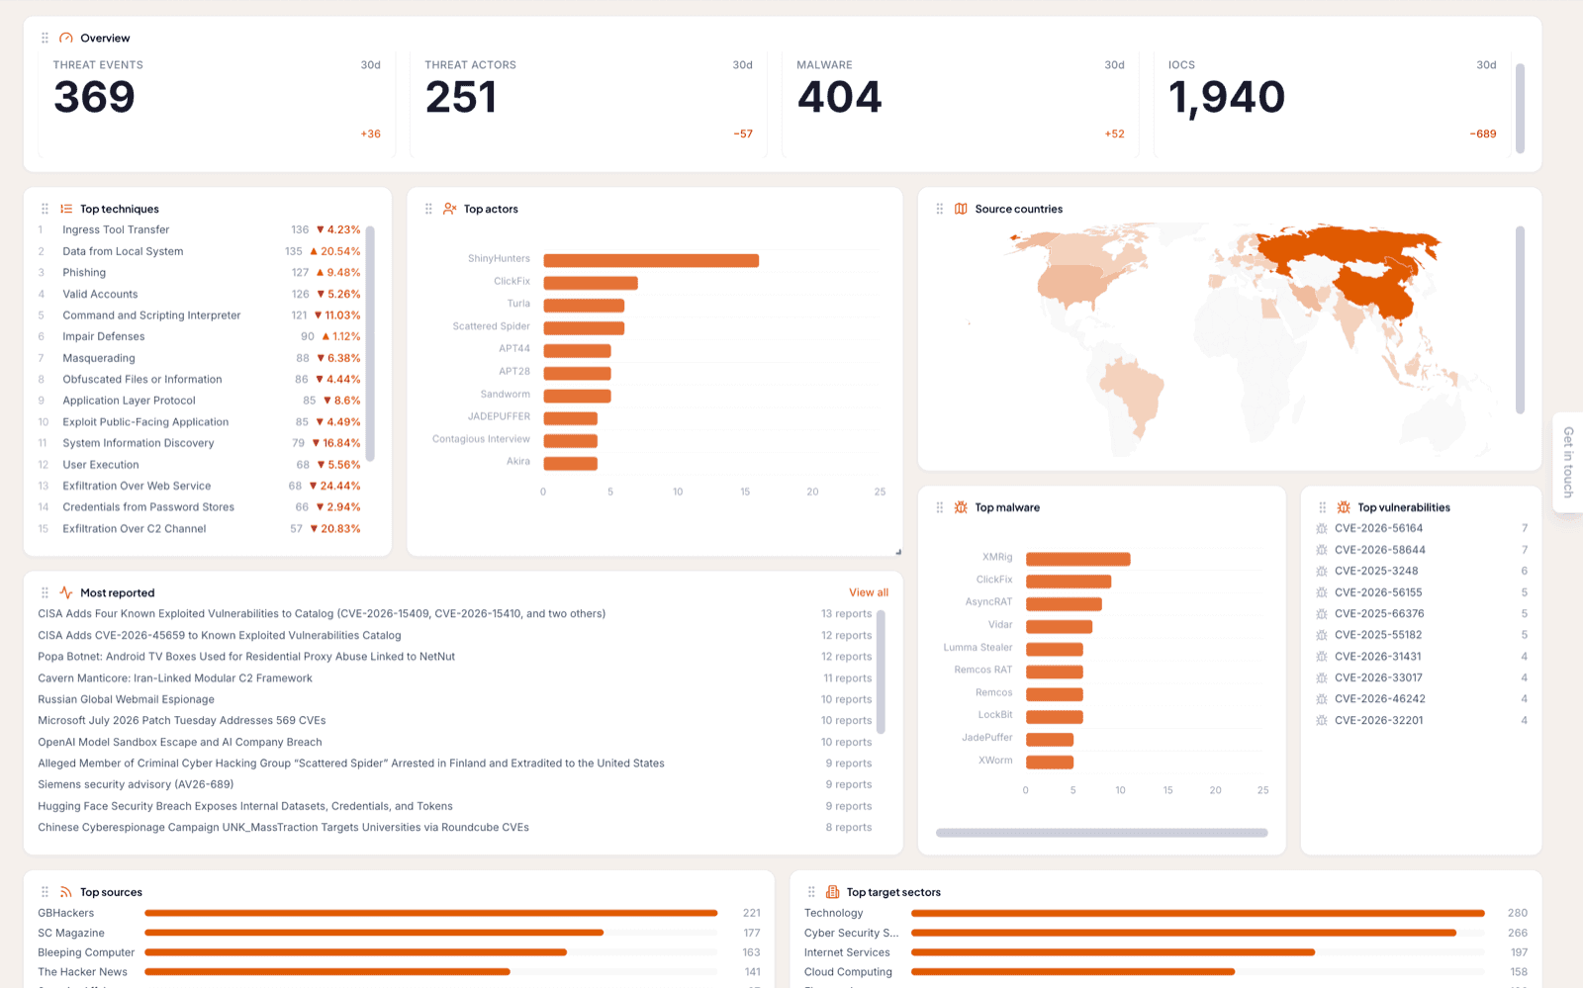The height and width of the screenshot is (988, 1583).
Task: Click the Top techniques list scrollbar
Action: click(370, 343)
